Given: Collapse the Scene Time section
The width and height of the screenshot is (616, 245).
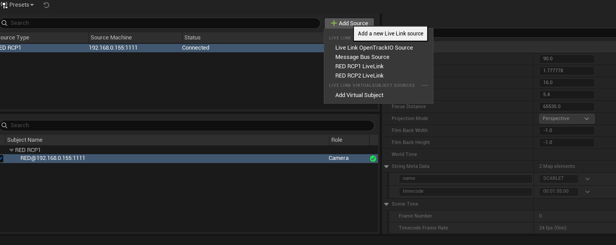Looking at the screenshot, I should point(386,204).
